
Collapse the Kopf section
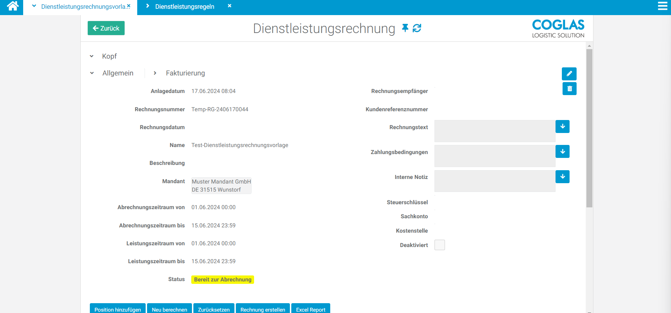click(92, 56)
